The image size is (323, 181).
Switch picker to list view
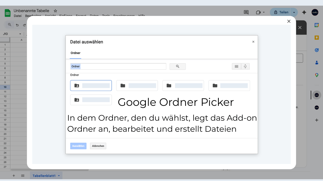point(236,66)
